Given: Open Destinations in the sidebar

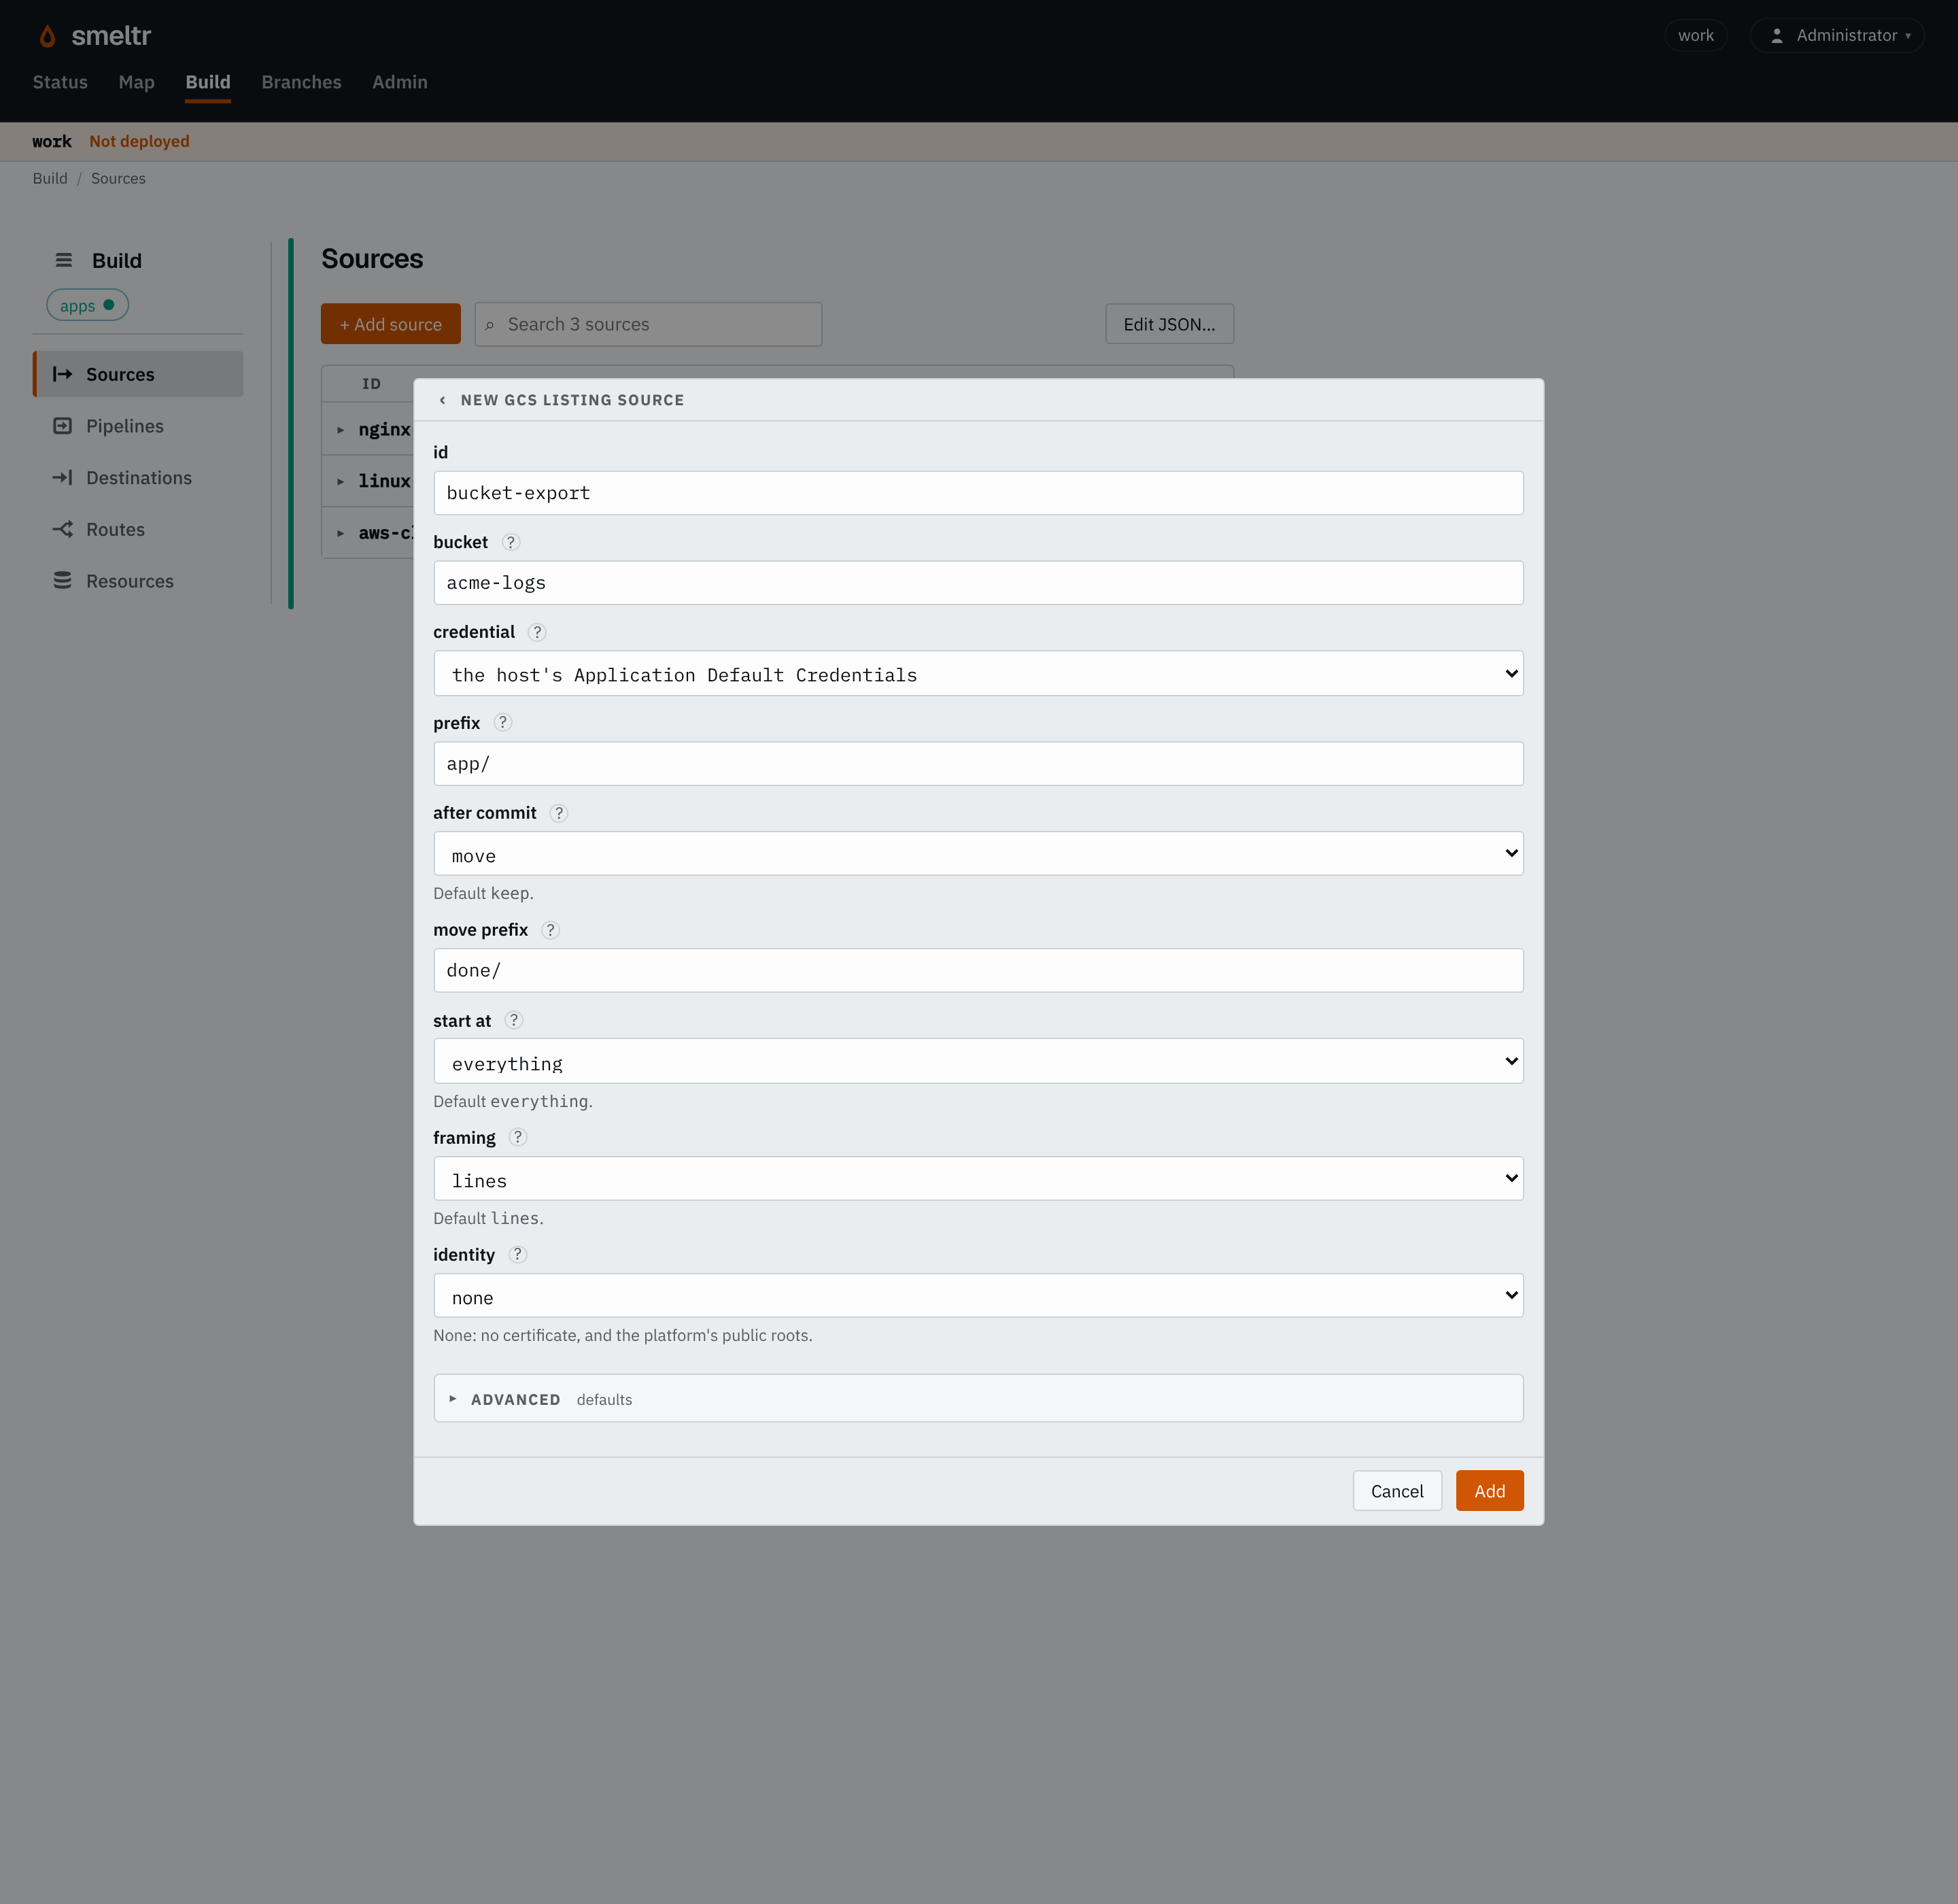Looking at the screenshot, I should 138,478.
